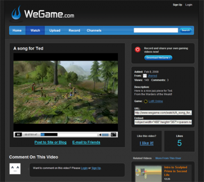
Task: Open E-mail to Friends link
Action: 86,142
